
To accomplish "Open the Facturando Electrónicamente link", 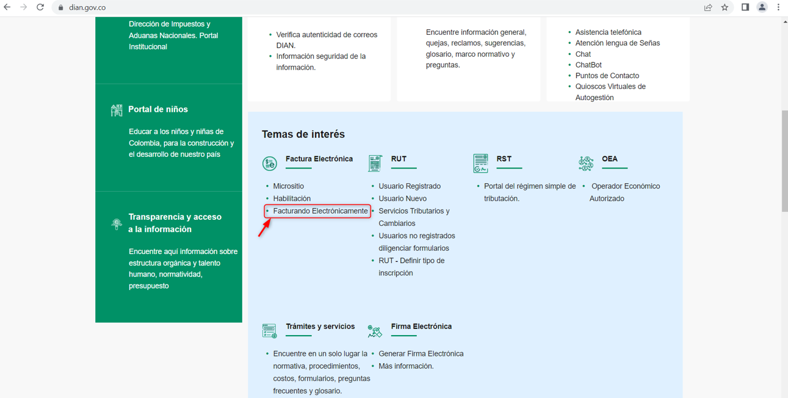I will pos(320,211).
